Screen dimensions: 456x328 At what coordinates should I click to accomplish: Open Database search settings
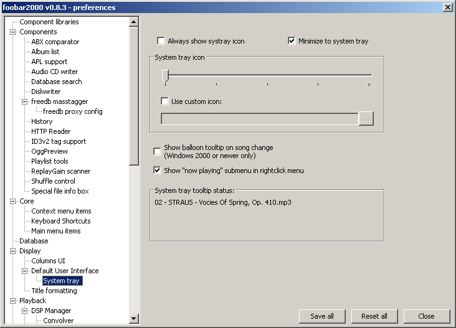57,82
